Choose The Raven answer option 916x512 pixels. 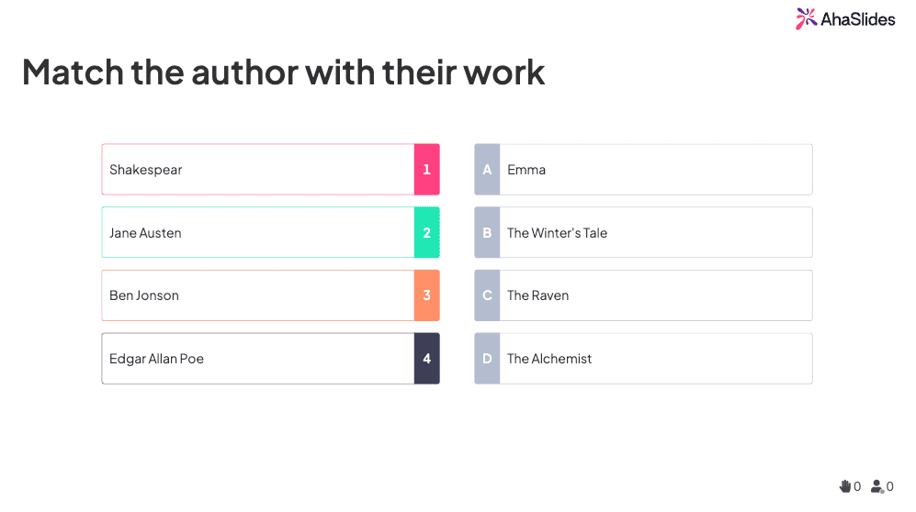point(643,295)
